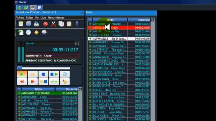Select AL STEWART row in player playlist
216x121 pixels.
tap(48, 119)
